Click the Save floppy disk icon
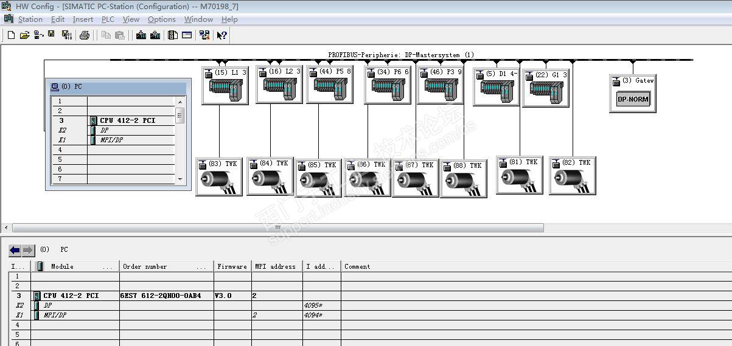 pyautogui.click(x=53, y=35)
